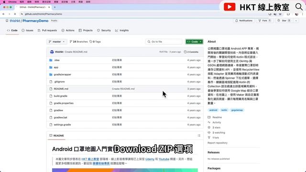Open the Issues tab
The image size is (306, 172).
[x=28, y=31]
